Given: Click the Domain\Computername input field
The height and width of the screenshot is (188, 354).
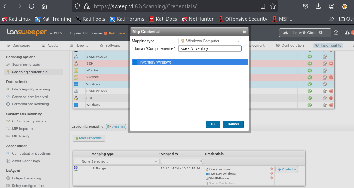Looking at the screenshot, I should [210, 48].
